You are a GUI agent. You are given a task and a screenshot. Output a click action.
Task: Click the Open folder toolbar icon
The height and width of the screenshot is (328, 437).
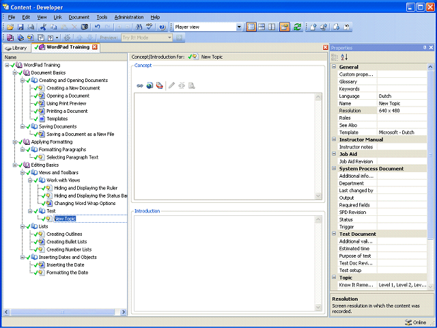pyautogui.click(x=10, y=27)
